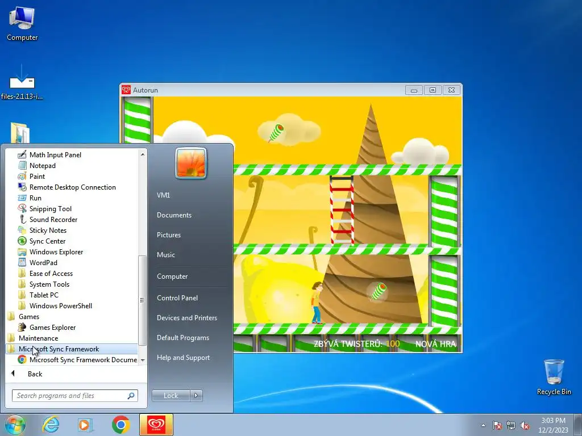Viewport: 582px width, 436px height.
Task: Click NOVÁ HRA in the Autorun game
Action: click(x=435, y=344)
